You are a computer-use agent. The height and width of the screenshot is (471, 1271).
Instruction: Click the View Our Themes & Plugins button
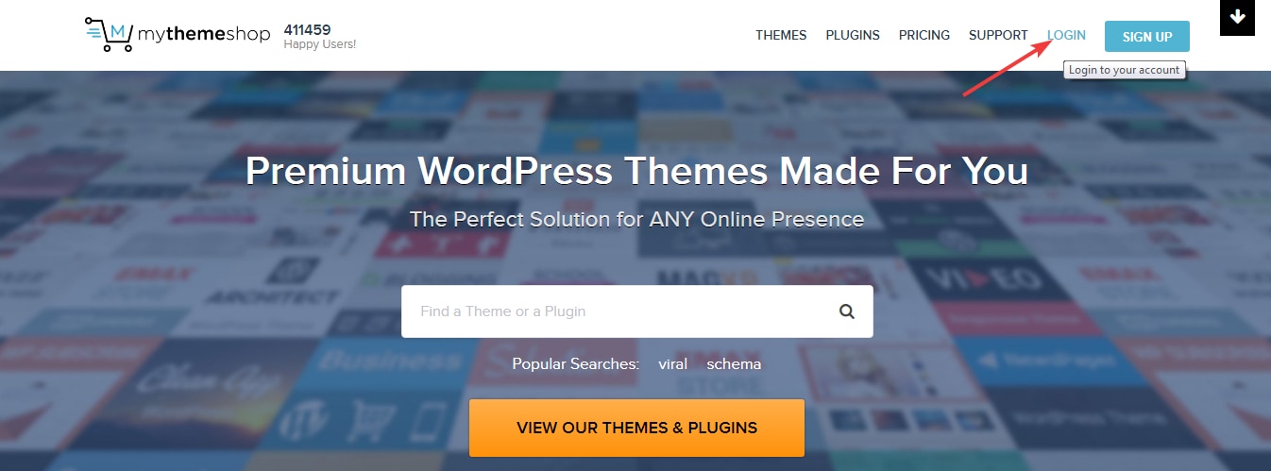click(x=636, y=428)
